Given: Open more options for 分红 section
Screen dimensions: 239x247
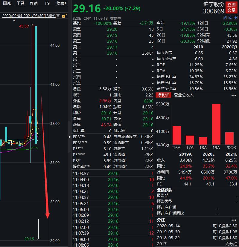Looking at the screenshot, I should [x=234, y=220].
